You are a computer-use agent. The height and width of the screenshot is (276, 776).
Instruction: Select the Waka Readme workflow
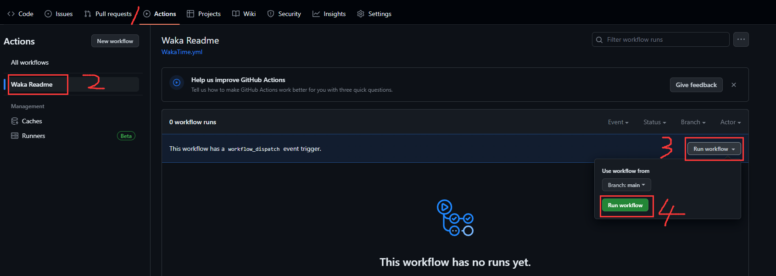click(71, 84)
